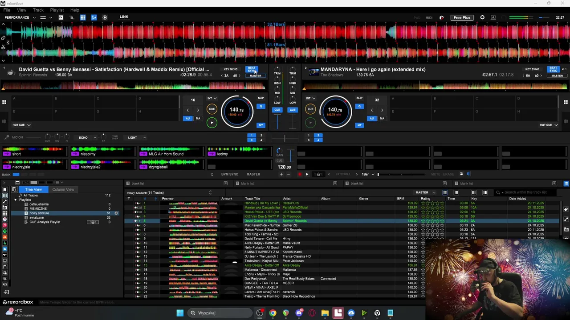
Task: Open the Help menu
Action: tap(74, 10)
